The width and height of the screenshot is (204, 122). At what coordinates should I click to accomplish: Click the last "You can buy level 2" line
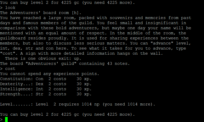click(68, 114)
